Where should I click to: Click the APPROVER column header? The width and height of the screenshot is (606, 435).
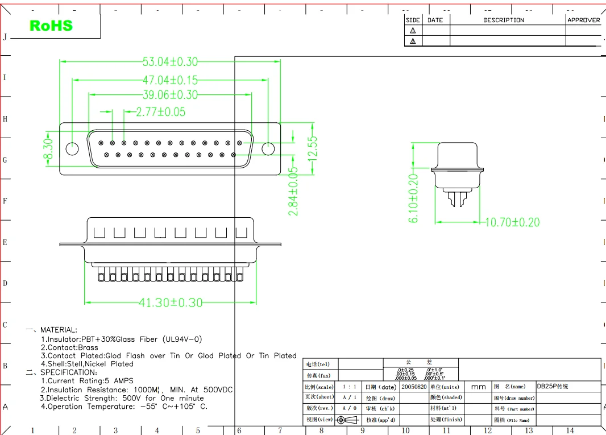[583, 20]
